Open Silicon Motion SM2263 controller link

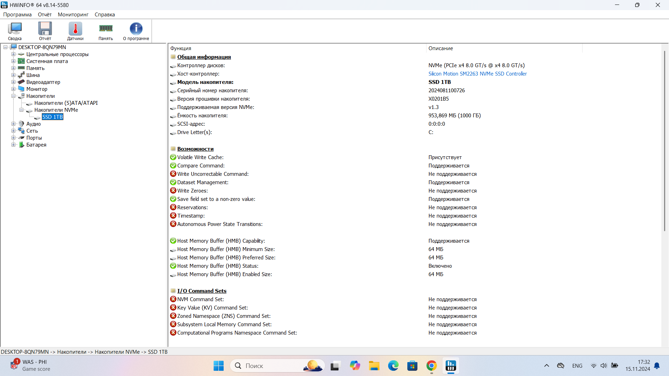tap(477, 74)
